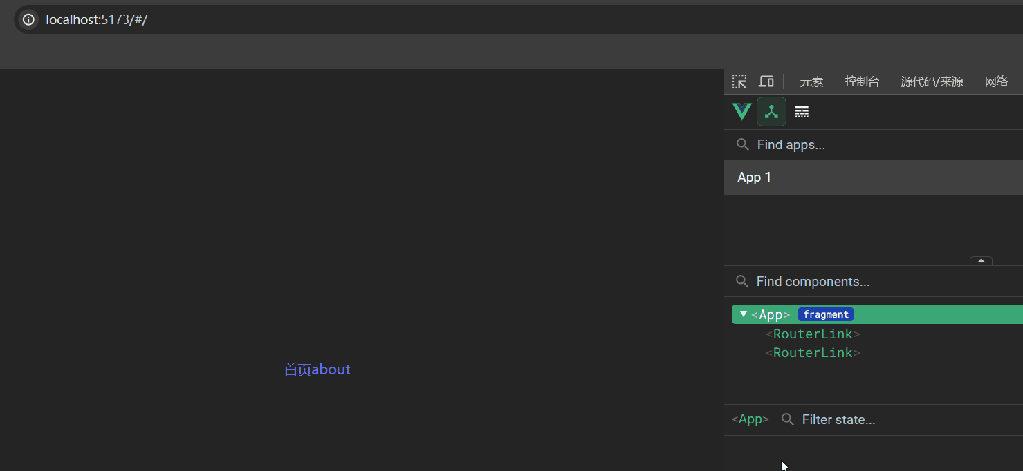The image size is (1023, 471).
Task: Open the Timeline icon next to Components
Action: (801, 111)
